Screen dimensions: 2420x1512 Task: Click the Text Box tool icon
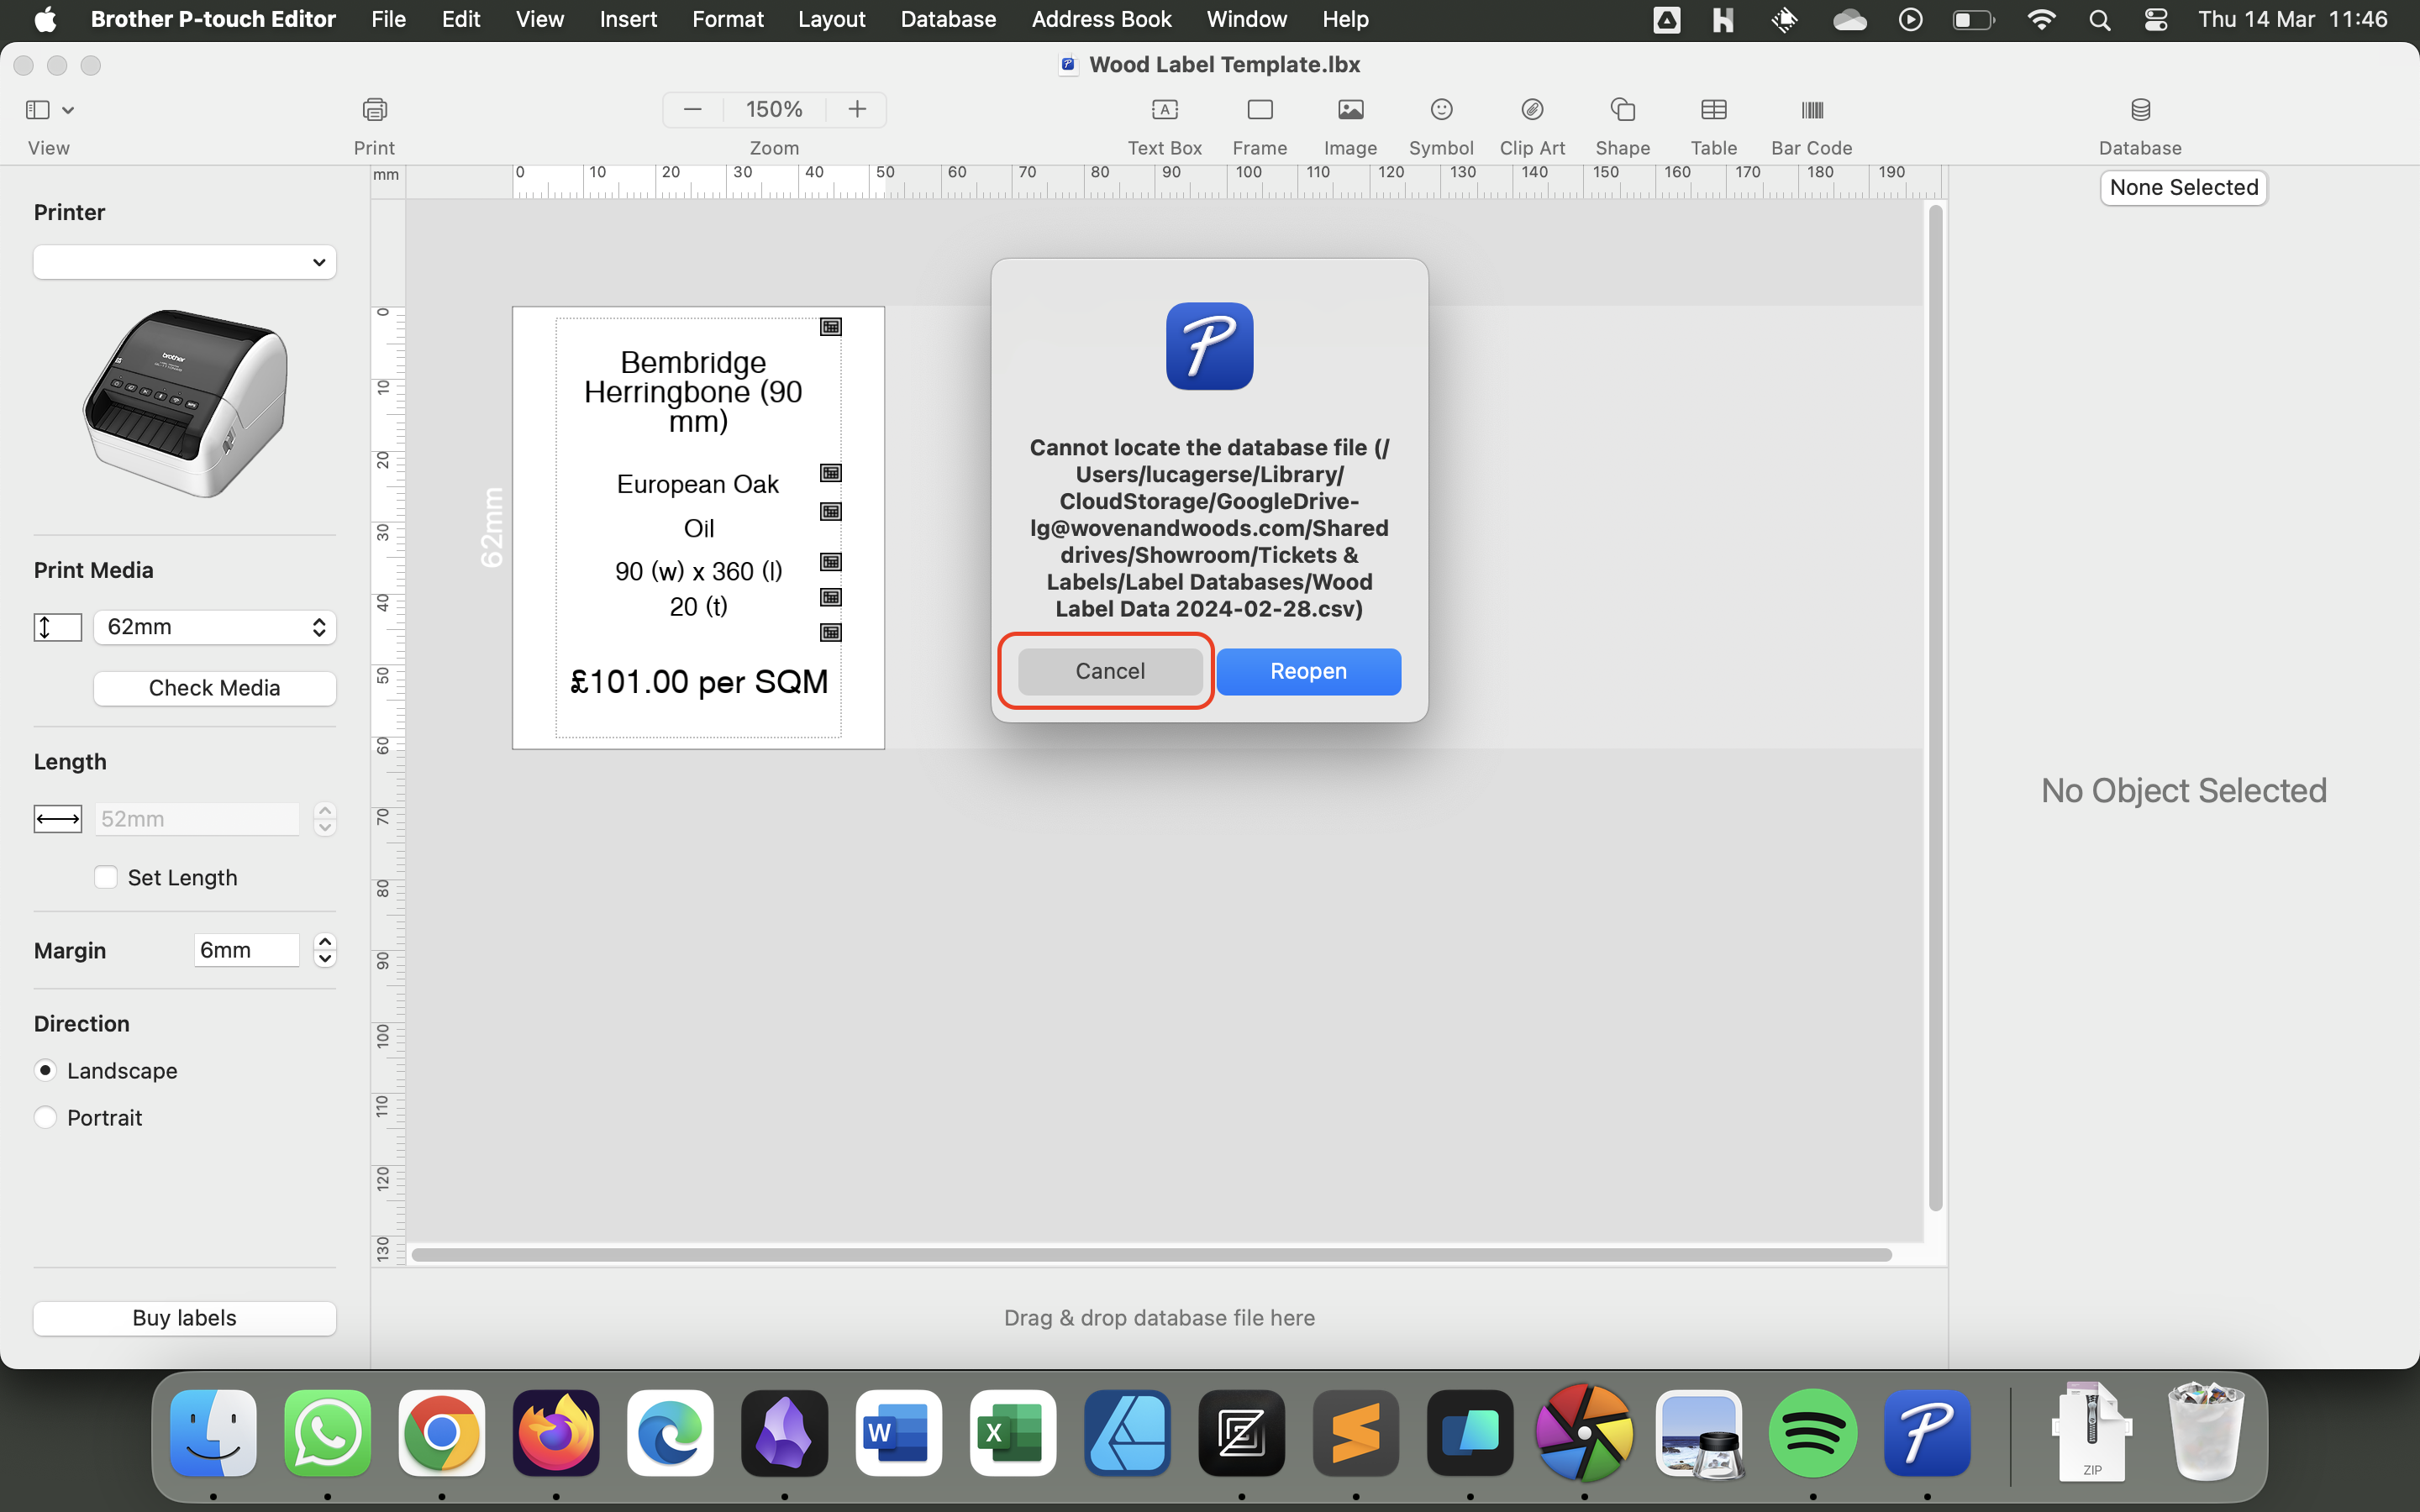[1164, 110]
